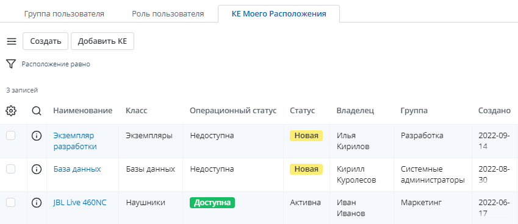518x224 pixels.
Task: Open the hamburger list menu
Action: [12, 41]
